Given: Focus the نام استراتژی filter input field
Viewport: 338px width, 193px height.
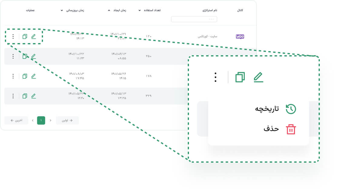Looking at the screenshot, I should 194,19.
